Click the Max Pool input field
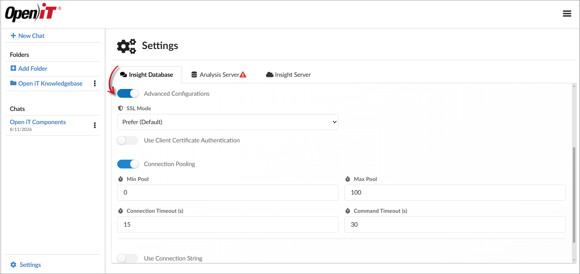 click(x=455, y=192)
